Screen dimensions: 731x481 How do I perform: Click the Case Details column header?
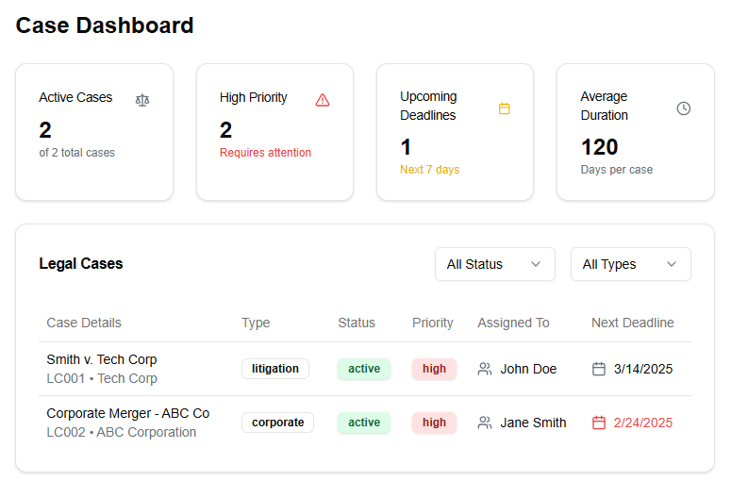tap(84, 323)
